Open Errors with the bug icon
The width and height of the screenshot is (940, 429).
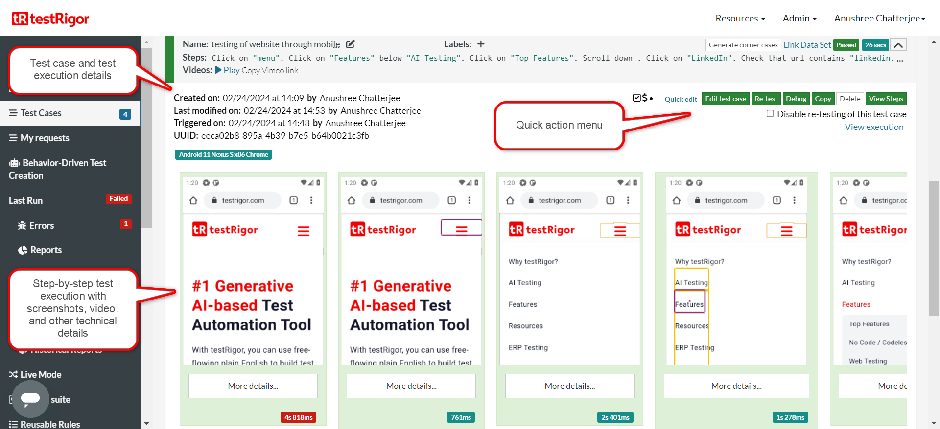tap(36, 225)
